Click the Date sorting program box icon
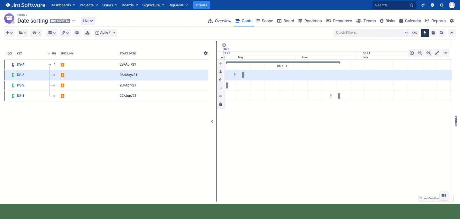The height and width of the screenshot is (219, 460). pyautogui.click(x=9, y=18)
